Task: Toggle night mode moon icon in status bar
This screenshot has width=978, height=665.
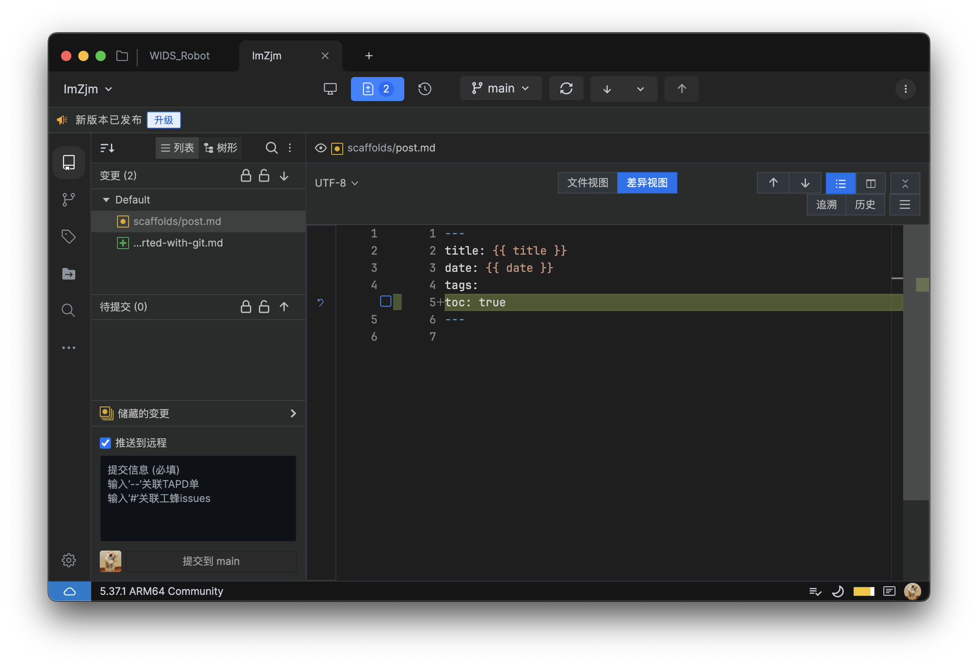Action: [838, 591]
